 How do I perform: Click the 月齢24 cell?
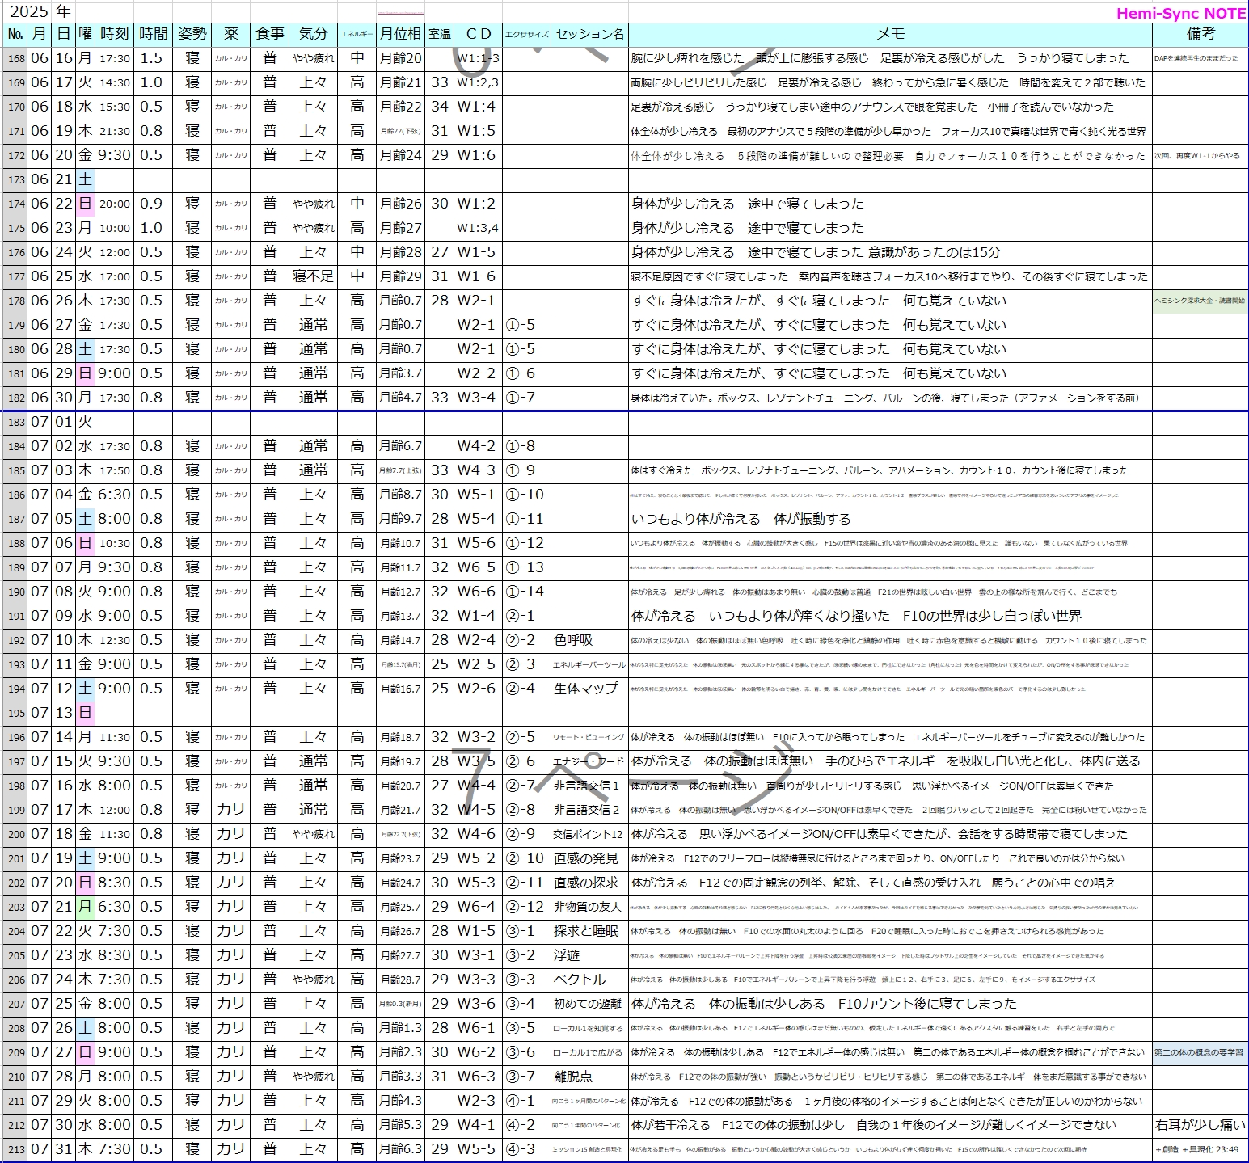tap(401, 155)
